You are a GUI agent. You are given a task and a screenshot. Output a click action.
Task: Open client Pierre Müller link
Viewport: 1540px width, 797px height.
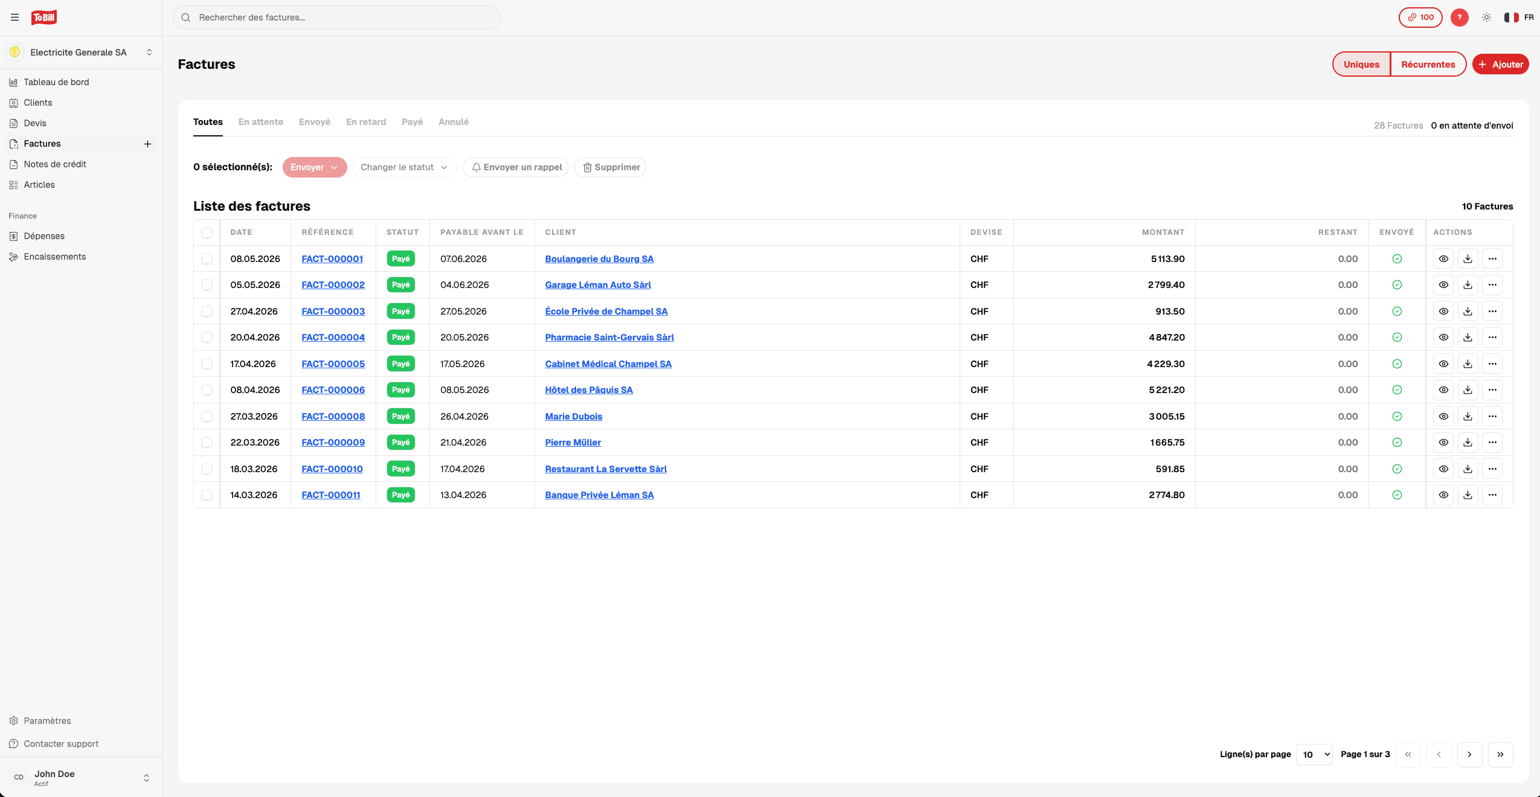tap(573, 443)
